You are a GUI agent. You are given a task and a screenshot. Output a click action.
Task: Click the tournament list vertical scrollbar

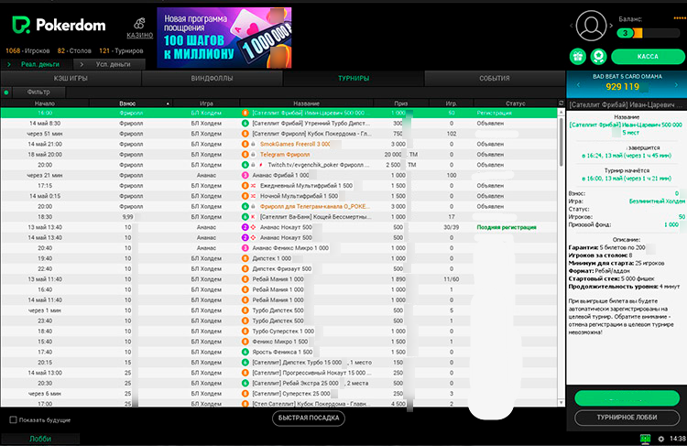click(x=562, y=142)
